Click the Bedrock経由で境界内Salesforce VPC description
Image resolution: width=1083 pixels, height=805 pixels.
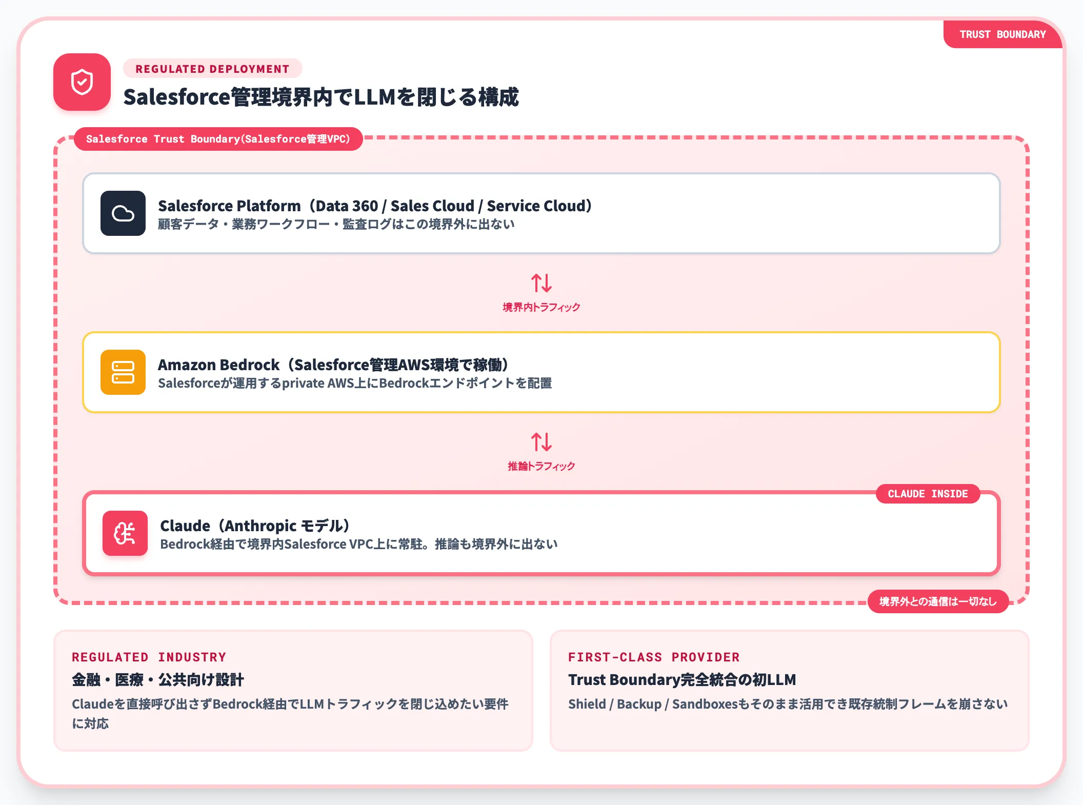point(359,544)
